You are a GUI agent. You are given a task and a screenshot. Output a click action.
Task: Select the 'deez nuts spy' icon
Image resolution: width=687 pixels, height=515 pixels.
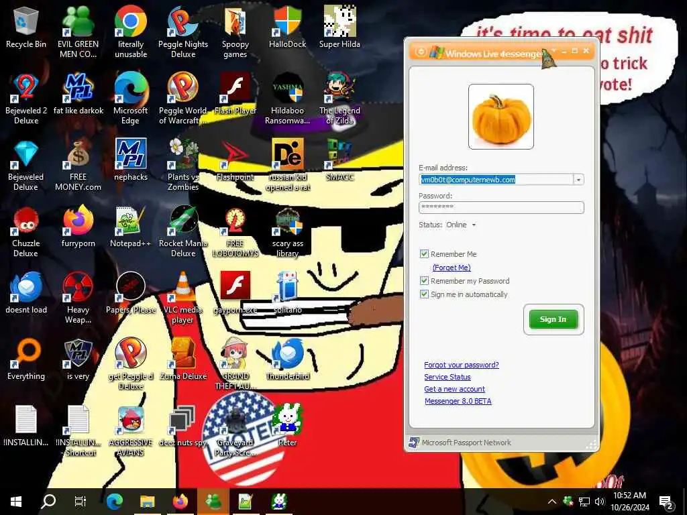[x=183, y=427]
